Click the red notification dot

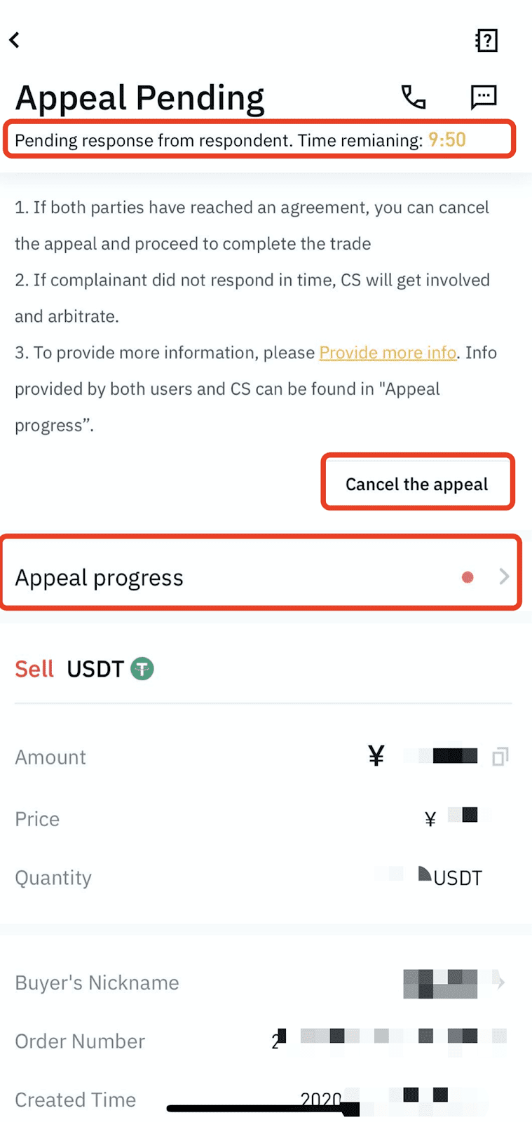pos(468,577)
